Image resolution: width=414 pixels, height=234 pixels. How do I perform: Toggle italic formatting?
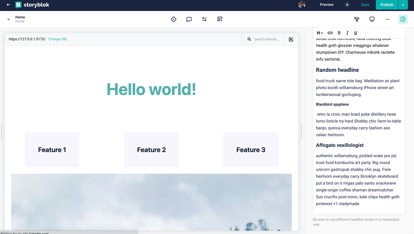point(347,33)
